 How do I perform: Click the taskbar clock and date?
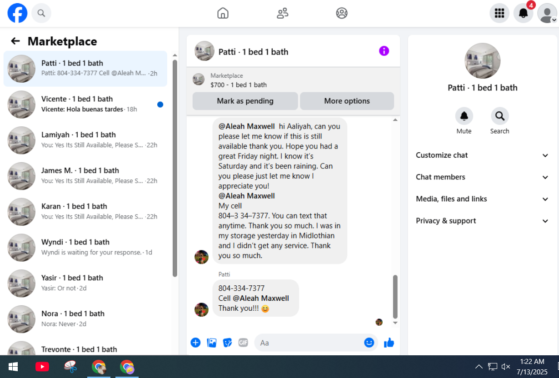point(532,367)
